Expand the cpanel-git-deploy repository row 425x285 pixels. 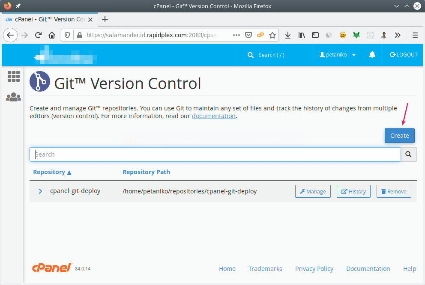41,191
